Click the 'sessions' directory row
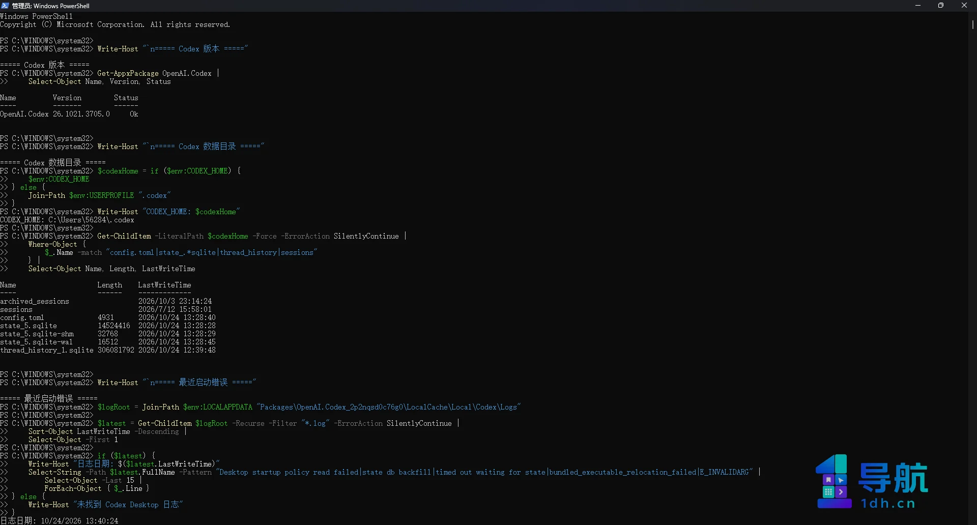This screenshot has height=525, width=977. point(16,309)
